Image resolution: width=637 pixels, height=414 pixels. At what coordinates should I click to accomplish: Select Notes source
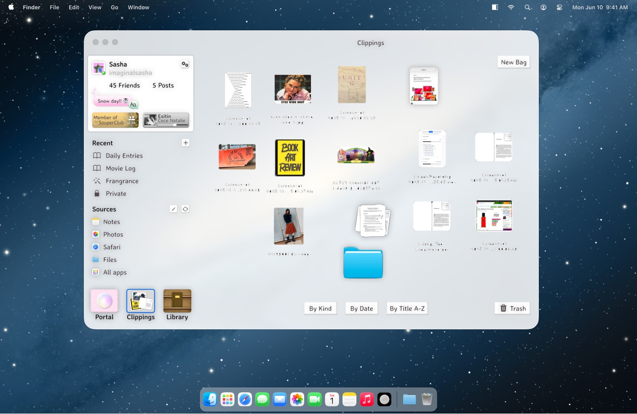coord(106,222)
